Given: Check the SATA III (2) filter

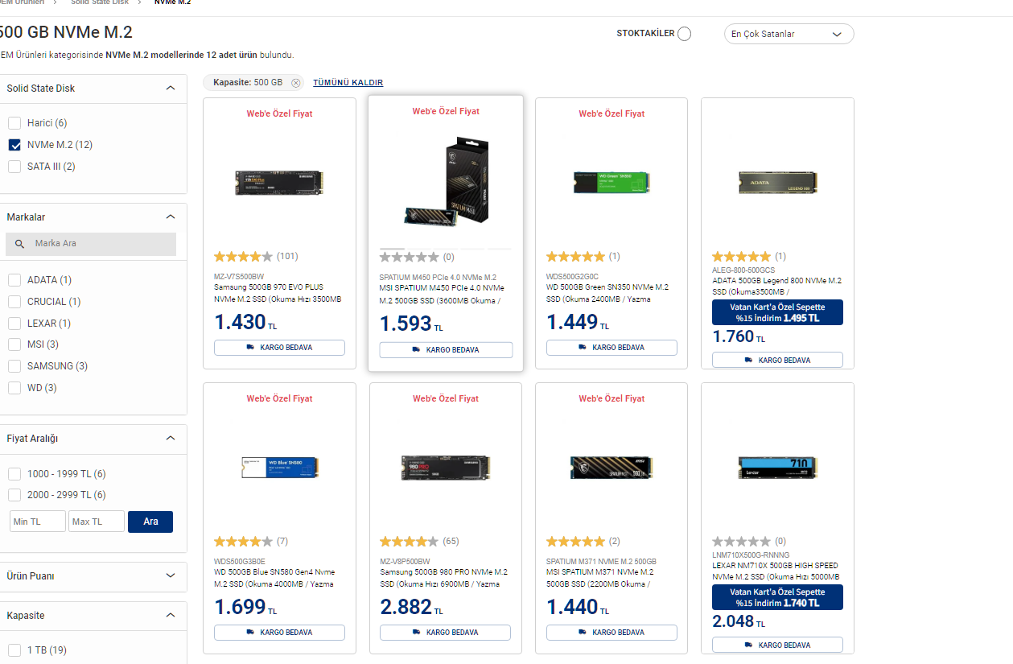Looking at the screenshot, I should click(14, 167).
